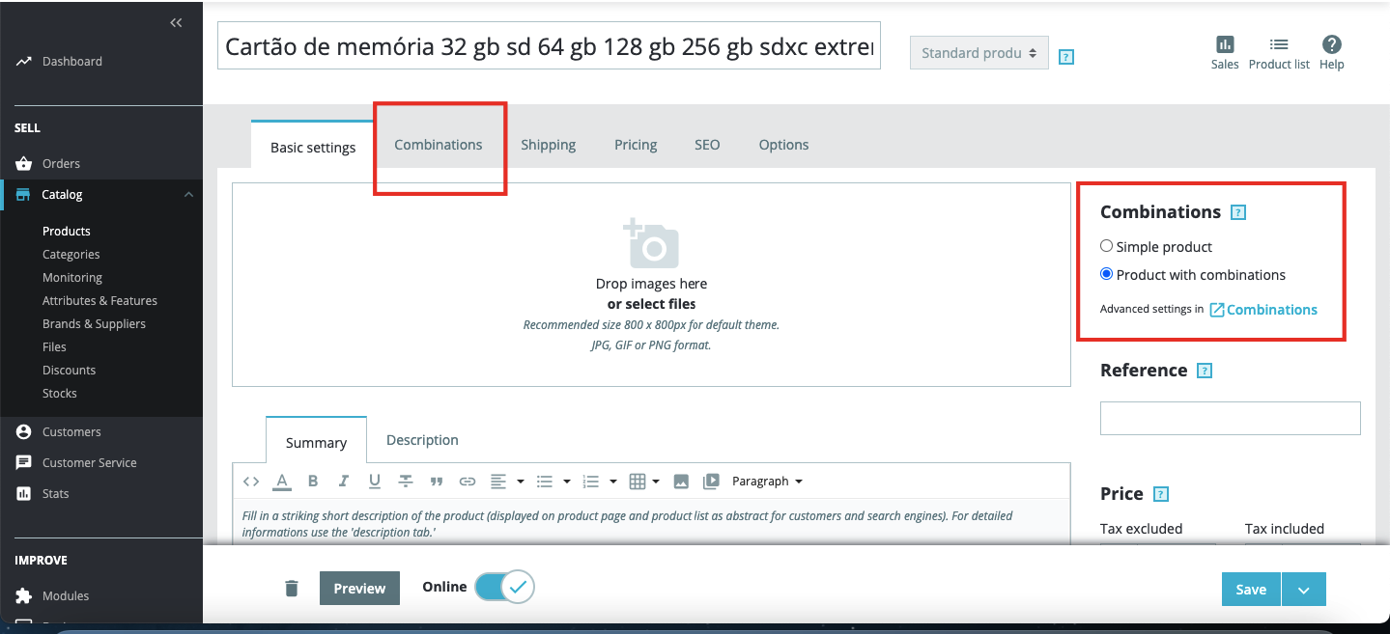Open the Paragraph format dropdown
The image size is (1390, 634).
767,481
